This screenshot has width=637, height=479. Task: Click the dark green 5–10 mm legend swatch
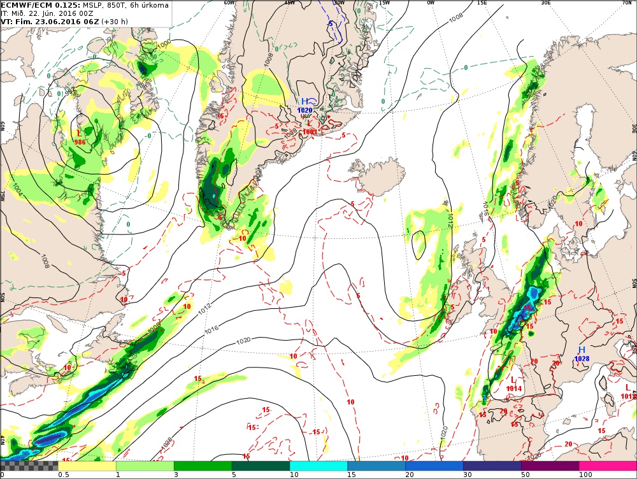(x=261, y=466)
